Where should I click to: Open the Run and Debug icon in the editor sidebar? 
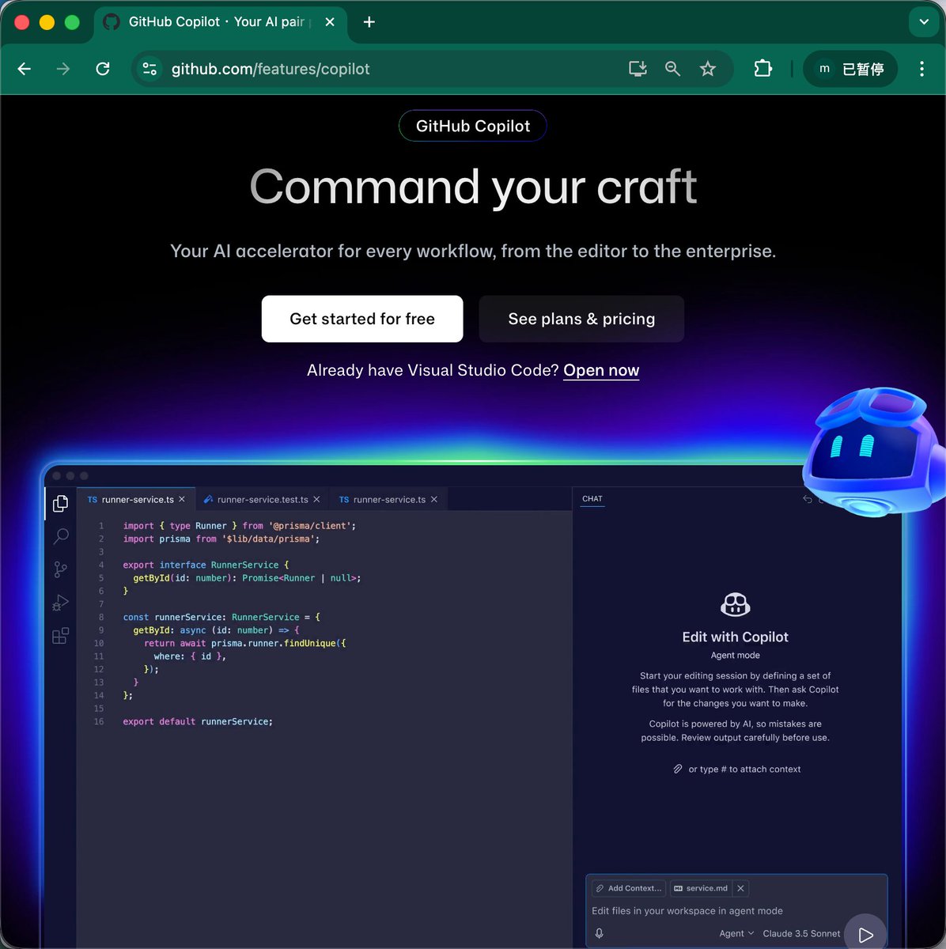[x=60, y=603]
